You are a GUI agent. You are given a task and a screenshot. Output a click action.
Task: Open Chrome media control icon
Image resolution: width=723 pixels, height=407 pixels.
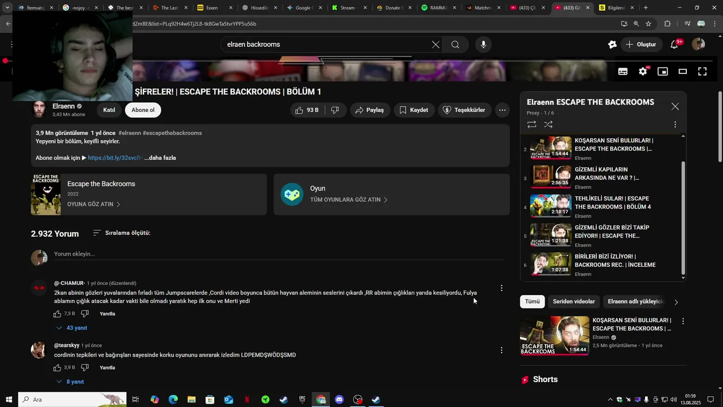[x=687, y=24]
